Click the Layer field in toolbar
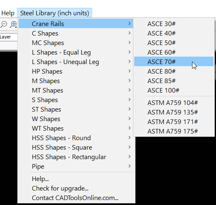 pos(9,37)
